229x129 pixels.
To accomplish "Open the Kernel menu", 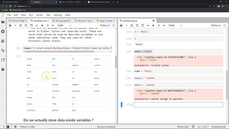I will coord(40,15).
